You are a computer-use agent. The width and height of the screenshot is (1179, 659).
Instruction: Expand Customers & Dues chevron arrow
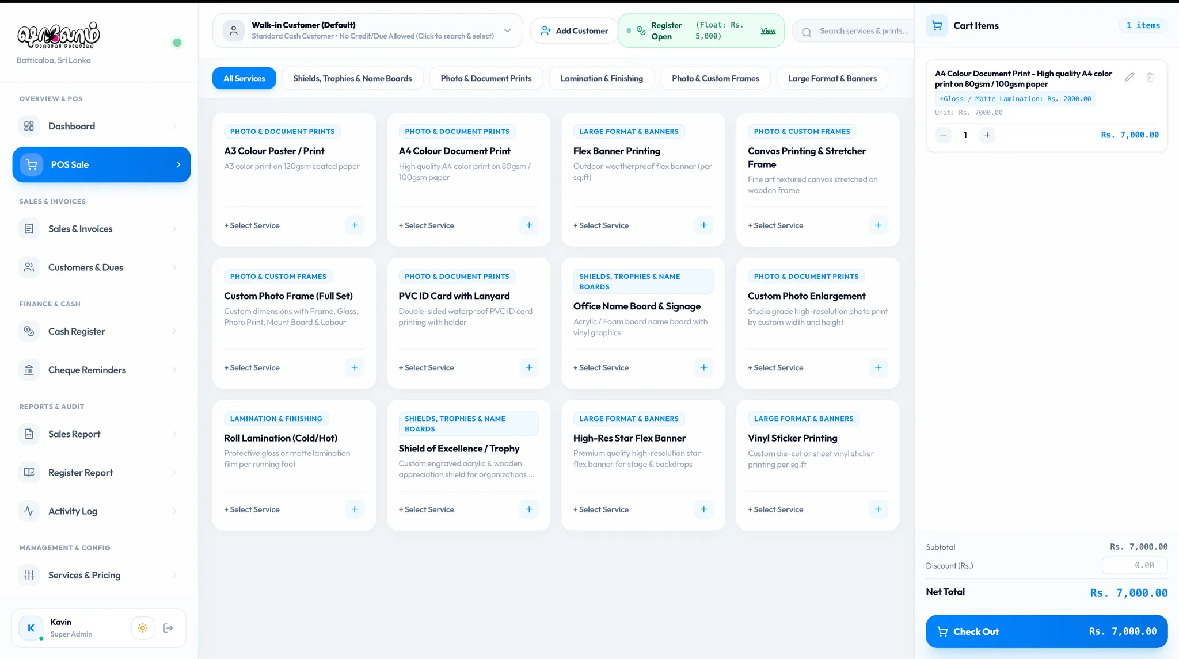click(174, 267)
